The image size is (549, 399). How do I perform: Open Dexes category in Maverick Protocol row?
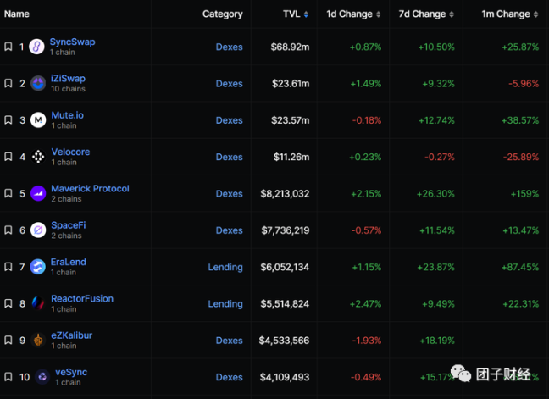pyautogui.click(x=230, y=194)
